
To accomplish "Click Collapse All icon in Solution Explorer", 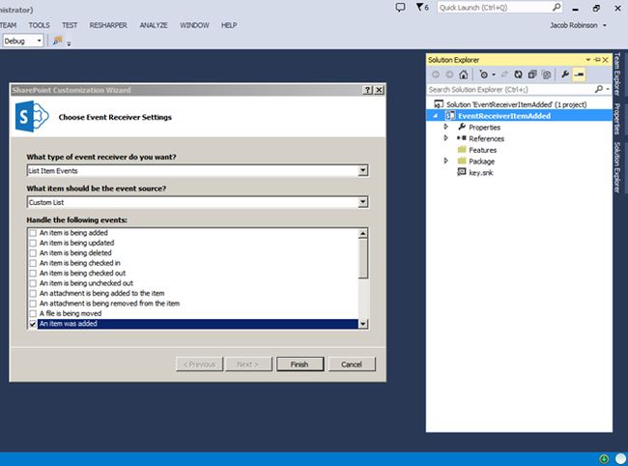I will 532,74.
